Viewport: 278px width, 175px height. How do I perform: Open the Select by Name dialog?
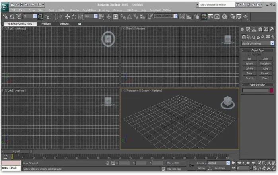pyautogui.click(x=47, y=17)
